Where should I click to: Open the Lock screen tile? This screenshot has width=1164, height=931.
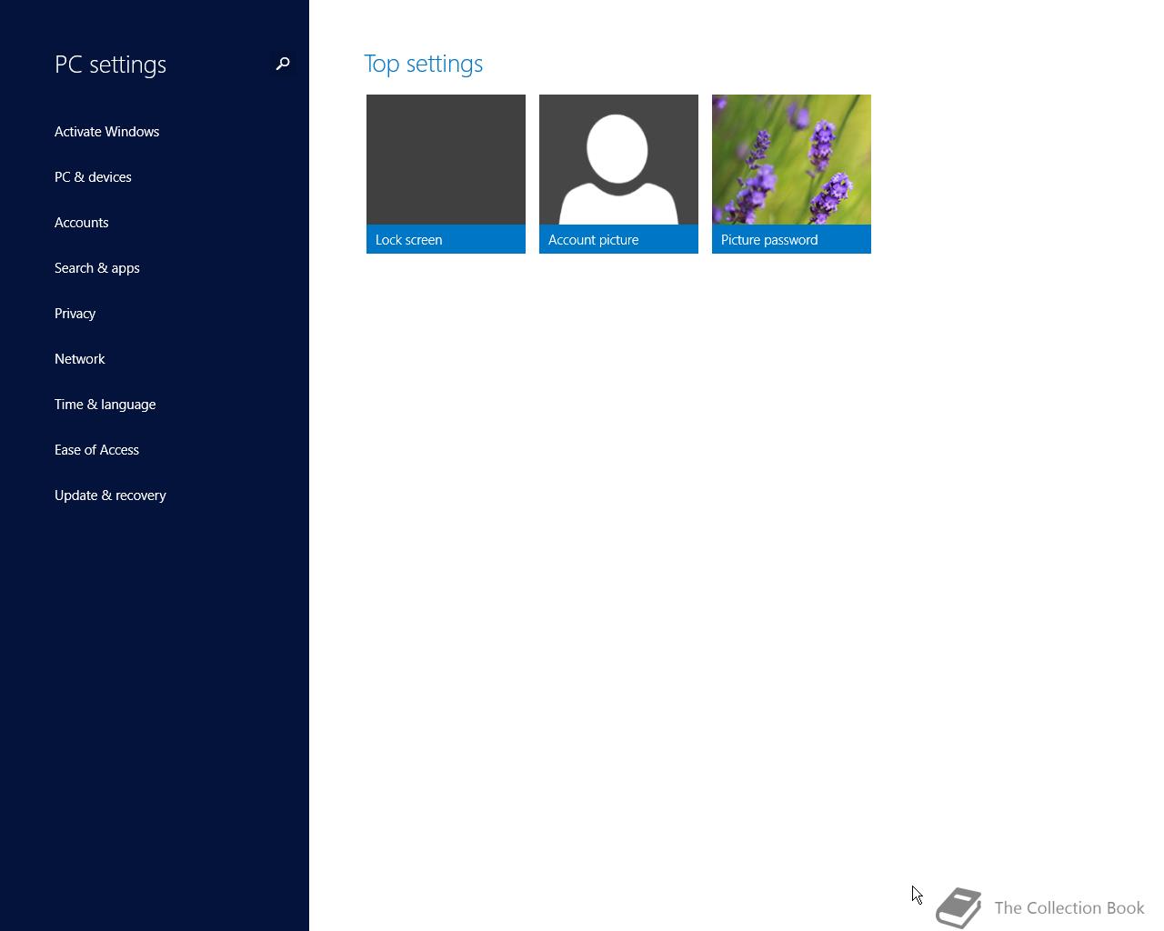point(446,174)
